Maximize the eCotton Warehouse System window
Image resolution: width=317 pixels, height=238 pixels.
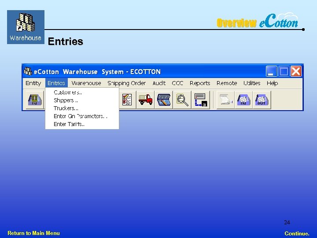tap(284, 71)
